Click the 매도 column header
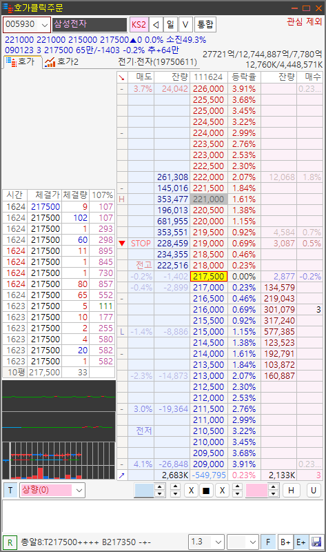Image resolution: width=326 pixels, height=552 pixels. (141, 77)
